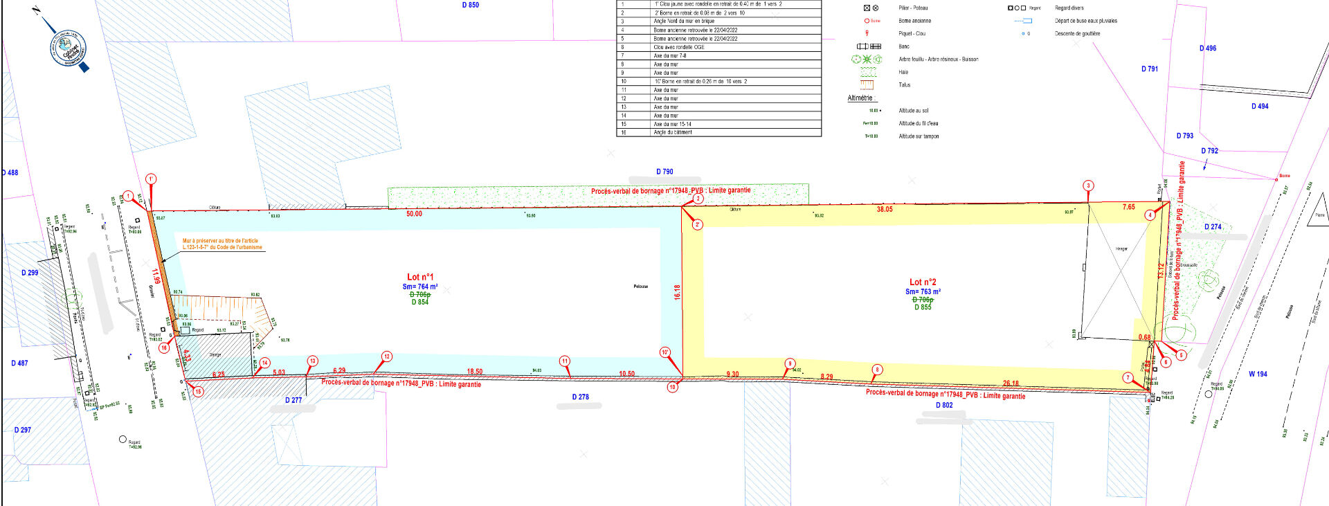1329x506 pixels.
Task: Select the Lot n°1 label
Action: (x=420, y=277)
